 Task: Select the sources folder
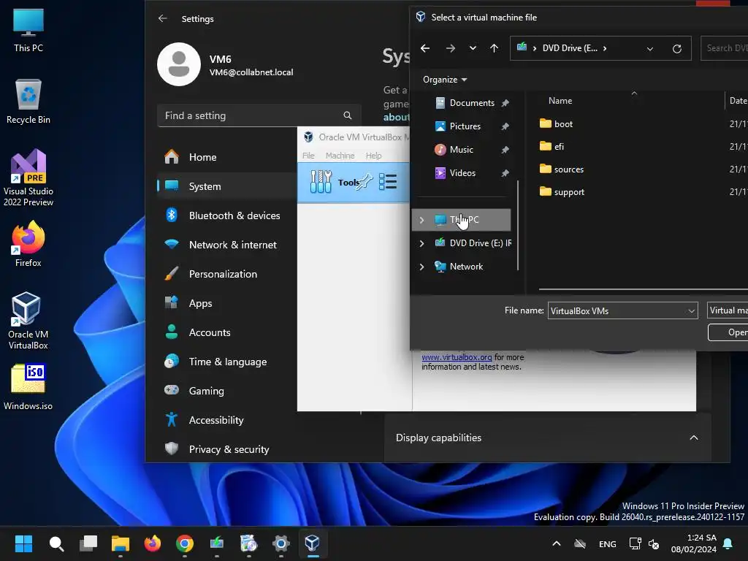[562, 169]
